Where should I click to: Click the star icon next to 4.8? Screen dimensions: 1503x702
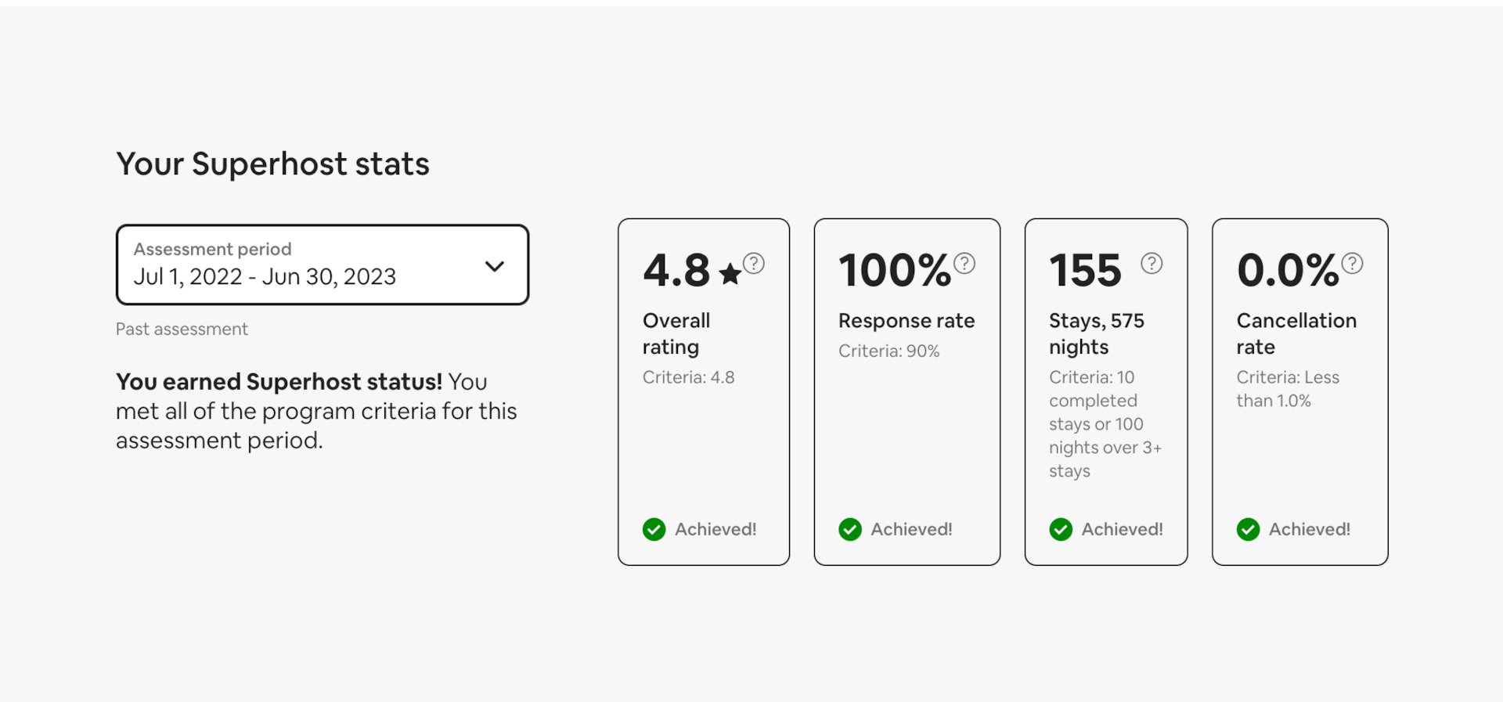tap(730, 274)
